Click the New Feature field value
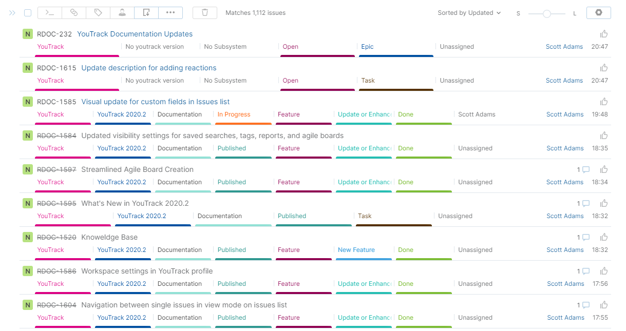This screenshot has height=331, width=626. point(356,250)
